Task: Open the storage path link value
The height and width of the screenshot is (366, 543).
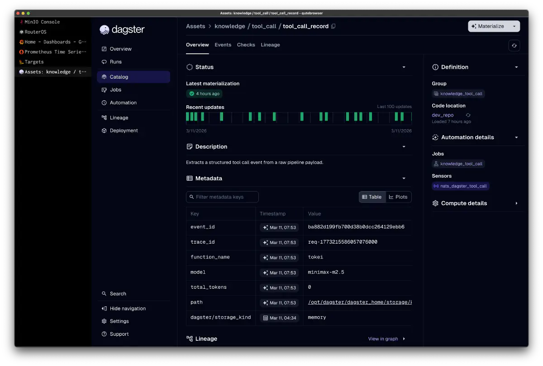Action: coord(360,302)
